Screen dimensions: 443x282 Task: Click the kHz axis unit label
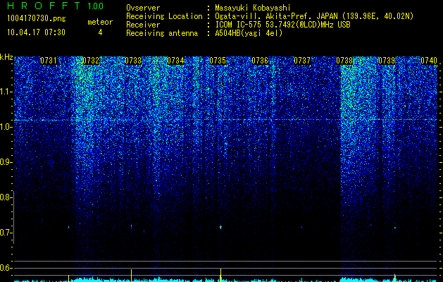pos(6,57)
